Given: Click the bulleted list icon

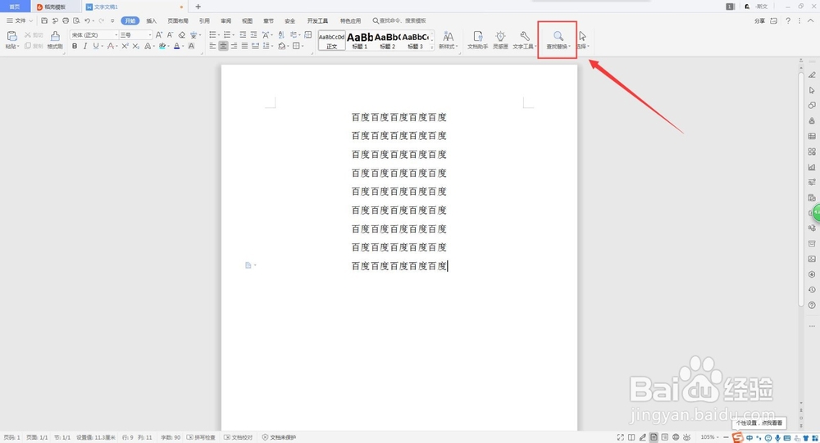Looking at the screenshot, I should point(212,35).
